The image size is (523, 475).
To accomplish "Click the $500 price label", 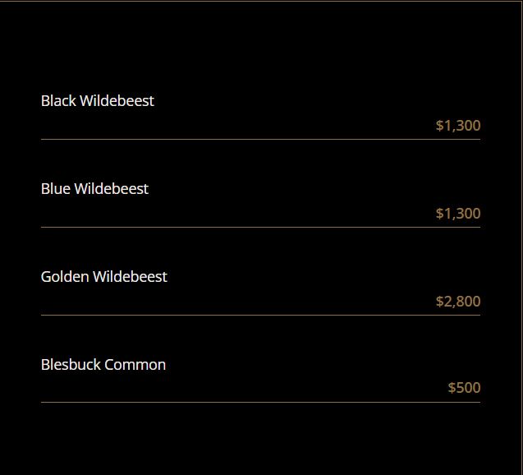I will click(x=464, y=388).
